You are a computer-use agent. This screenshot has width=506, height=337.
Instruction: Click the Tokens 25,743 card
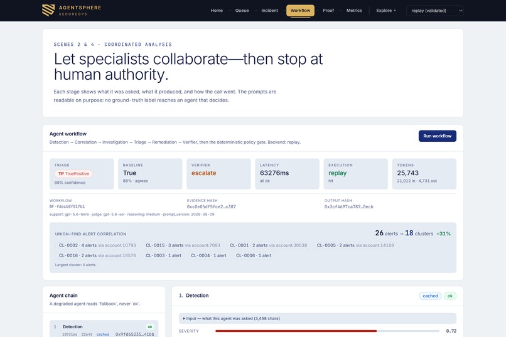424,174
